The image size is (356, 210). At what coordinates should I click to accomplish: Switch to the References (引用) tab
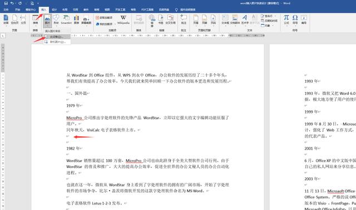76,10
